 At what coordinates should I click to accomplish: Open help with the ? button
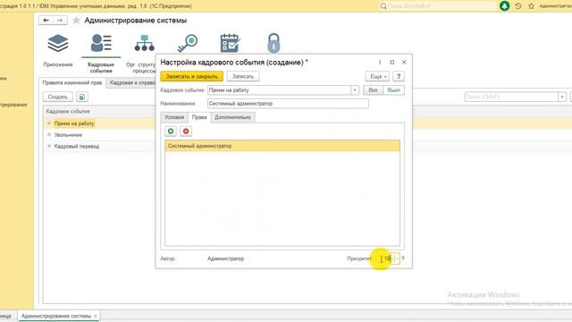tap(399, 76)
